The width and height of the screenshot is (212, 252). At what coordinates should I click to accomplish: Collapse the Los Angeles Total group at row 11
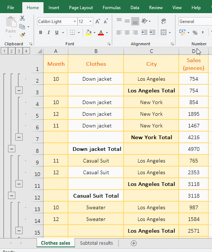(x=19, y=184)
